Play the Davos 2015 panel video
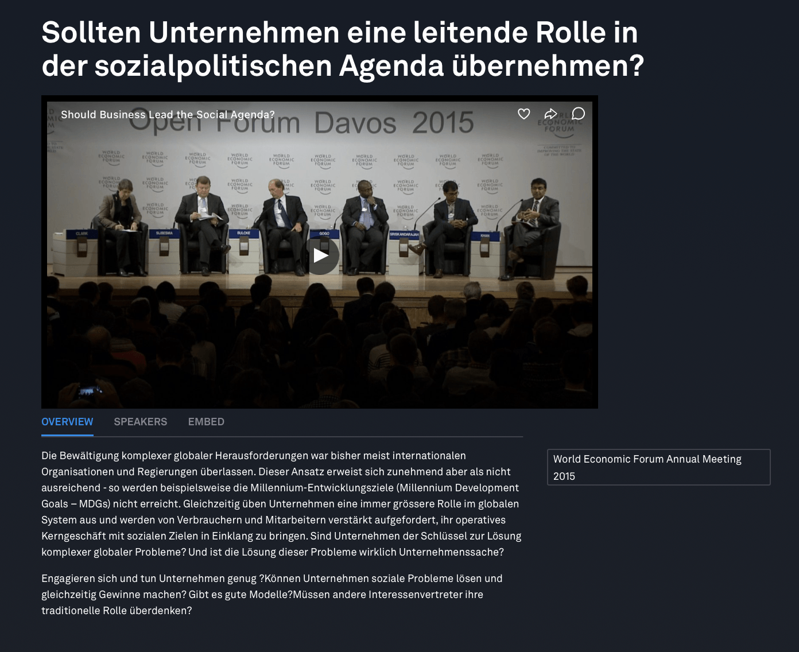 (320, 255)
